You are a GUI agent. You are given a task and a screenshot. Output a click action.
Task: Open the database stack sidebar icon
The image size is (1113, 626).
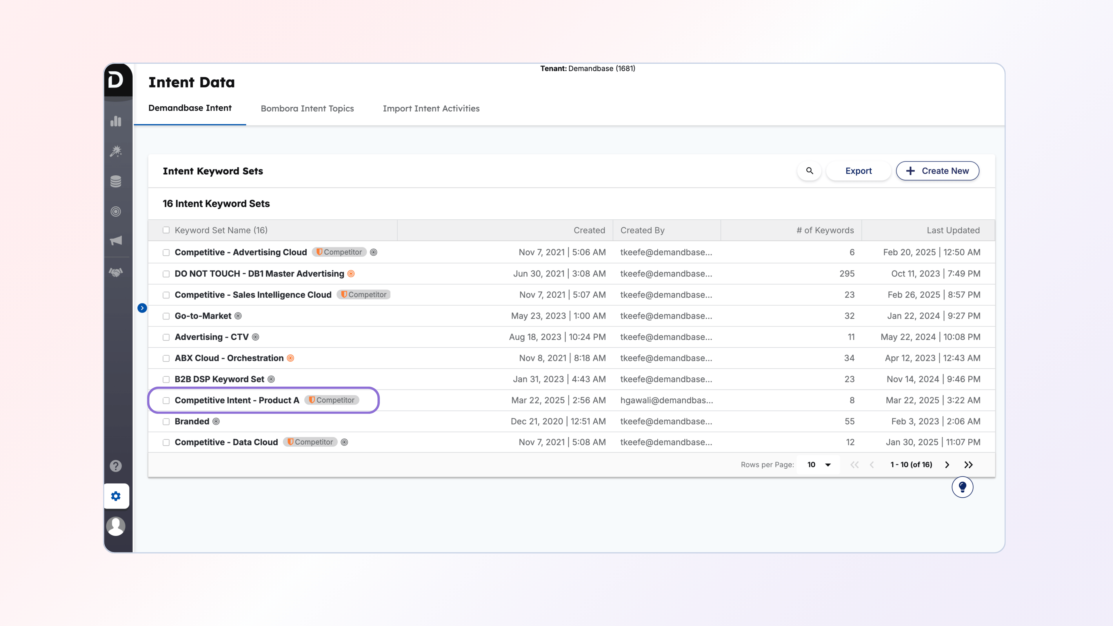116,181
